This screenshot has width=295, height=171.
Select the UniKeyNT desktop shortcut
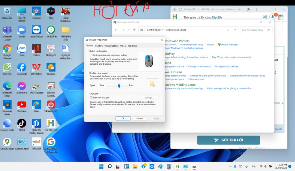[x=51, y=50]
